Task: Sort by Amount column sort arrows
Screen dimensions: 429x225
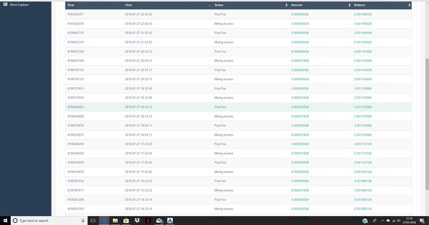Action: (349, 5)
